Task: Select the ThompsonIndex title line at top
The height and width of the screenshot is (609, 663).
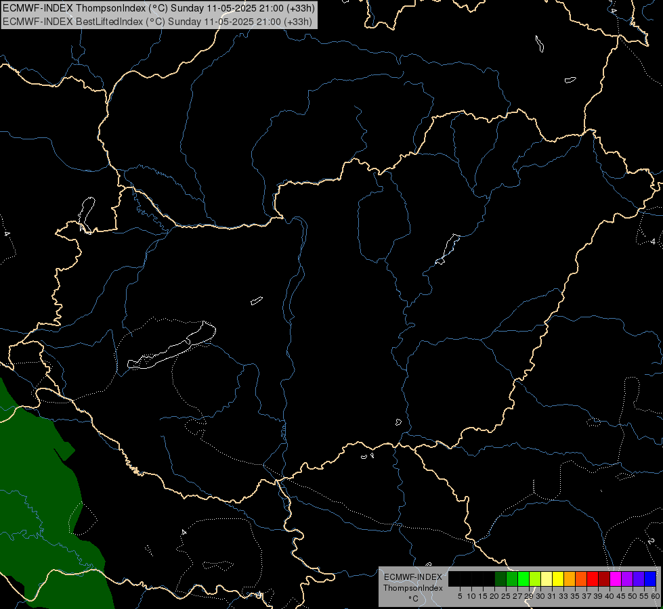Action: (x=158, y=8)
